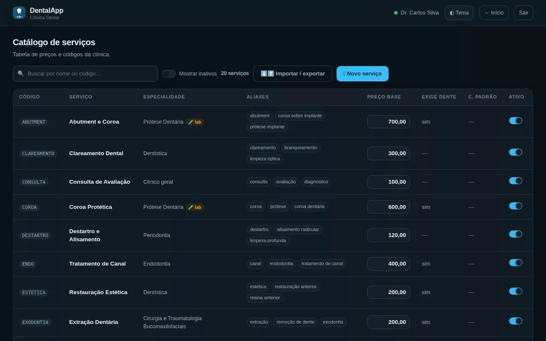
Task: Disable the Coroa Protética service
Action: click(x=516, y=206)
